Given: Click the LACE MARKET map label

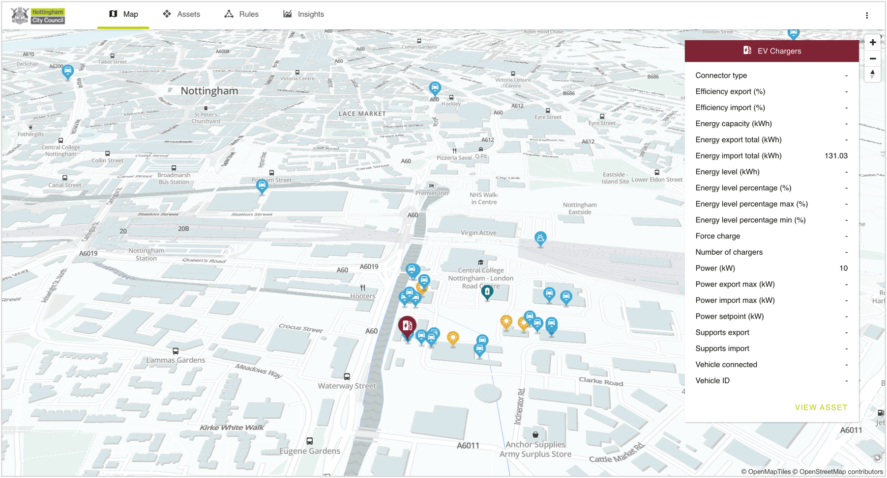Looking at the screenshot, I should pyautogui.click(x=362, y=114).
